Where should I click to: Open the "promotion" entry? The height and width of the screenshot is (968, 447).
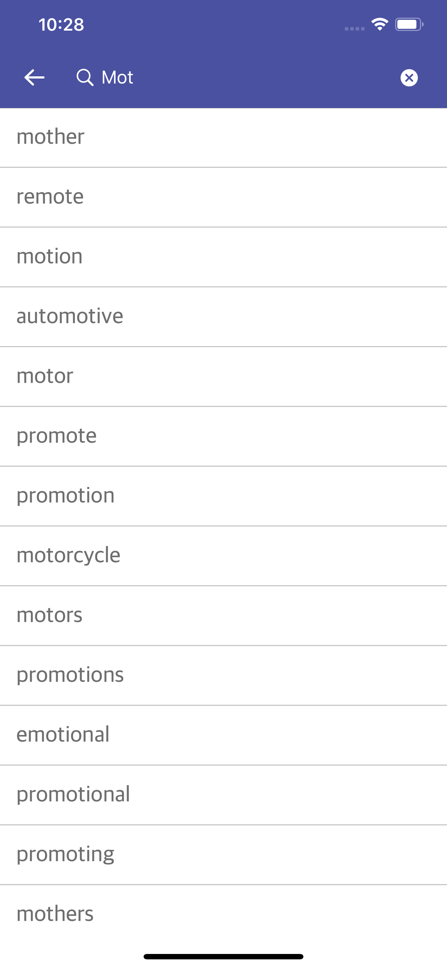(x=223, y=496)
